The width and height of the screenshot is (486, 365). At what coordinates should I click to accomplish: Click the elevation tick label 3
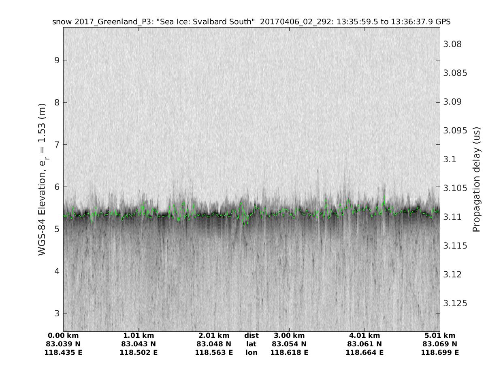tap(57, 313)
